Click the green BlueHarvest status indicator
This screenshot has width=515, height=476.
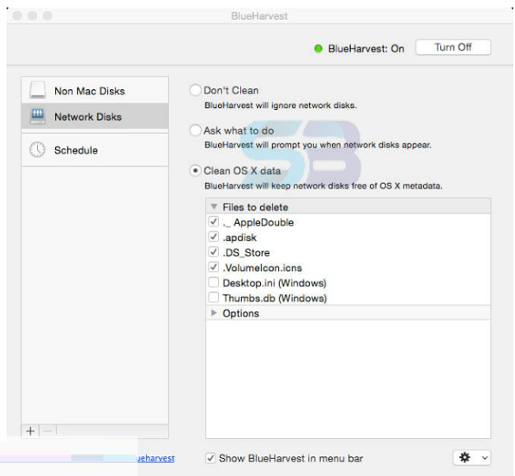tap(318, 49)
